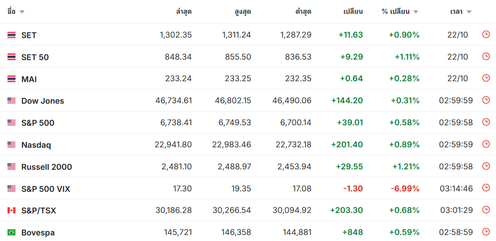This screenshot has width=496, height=241.
Task: Sort by name using ชื่อ arrow
Action: coord(22,12)
